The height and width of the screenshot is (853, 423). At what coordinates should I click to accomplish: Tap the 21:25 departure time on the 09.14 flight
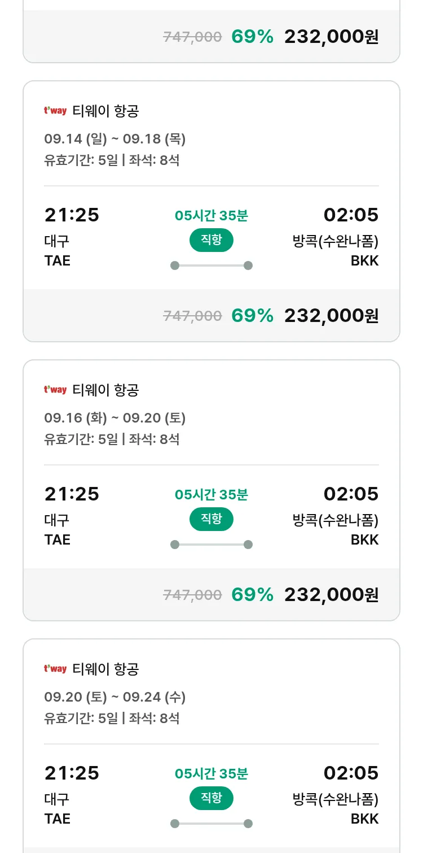click(x=72, y=215)
